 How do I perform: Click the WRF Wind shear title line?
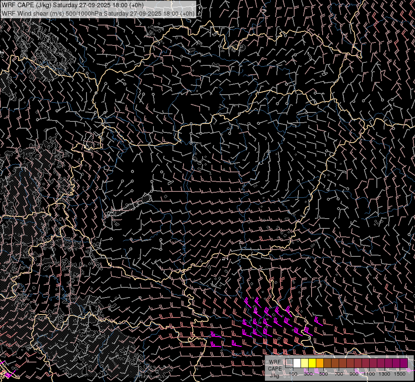click(x=98, y=13)
